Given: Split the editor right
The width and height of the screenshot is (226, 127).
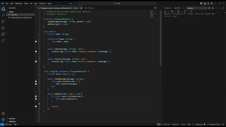Looking at the screenshot, I should [x=155, y=8].
